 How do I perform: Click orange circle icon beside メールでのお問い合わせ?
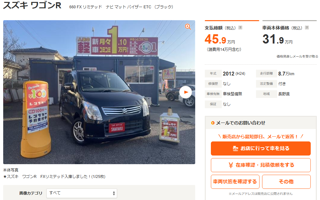point(213,123)
